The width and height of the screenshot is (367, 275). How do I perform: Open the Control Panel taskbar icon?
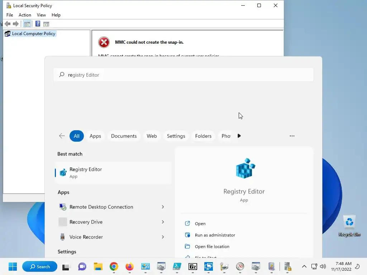(x=146, y=266)
